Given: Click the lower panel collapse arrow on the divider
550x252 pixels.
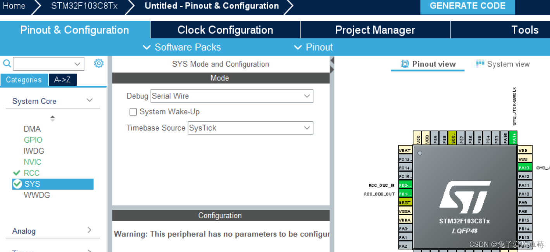Looking at the screenshot, I should click(332, 70).
